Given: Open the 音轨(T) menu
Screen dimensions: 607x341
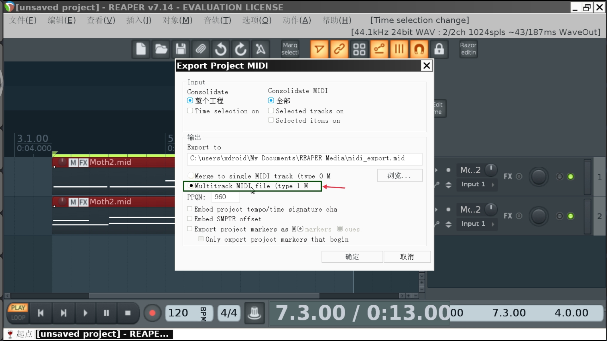Looking at the screenshot, I should 217,20.
